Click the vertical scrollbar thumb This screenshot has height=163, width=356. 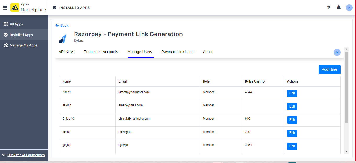tap(346, 87)
